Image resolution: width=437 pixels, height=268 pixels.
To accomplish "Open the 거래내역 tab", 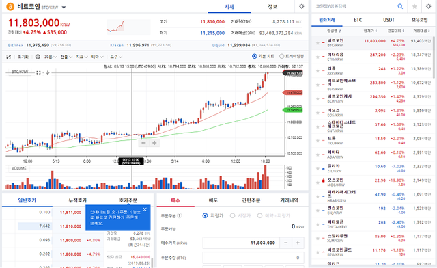I will coord(289,200).
